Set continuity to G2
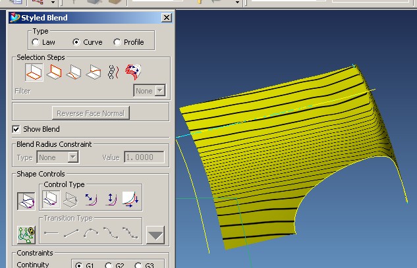Viewport: 417px width, 268px height. [109, 265]
